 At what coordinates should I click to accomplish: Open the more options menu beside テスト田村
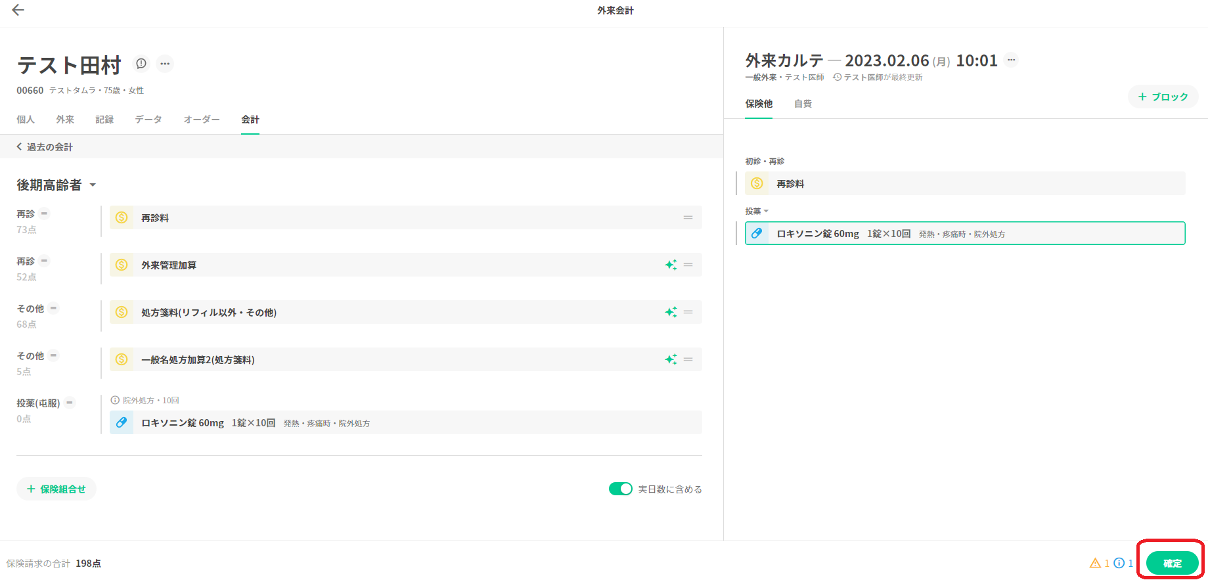165,64
